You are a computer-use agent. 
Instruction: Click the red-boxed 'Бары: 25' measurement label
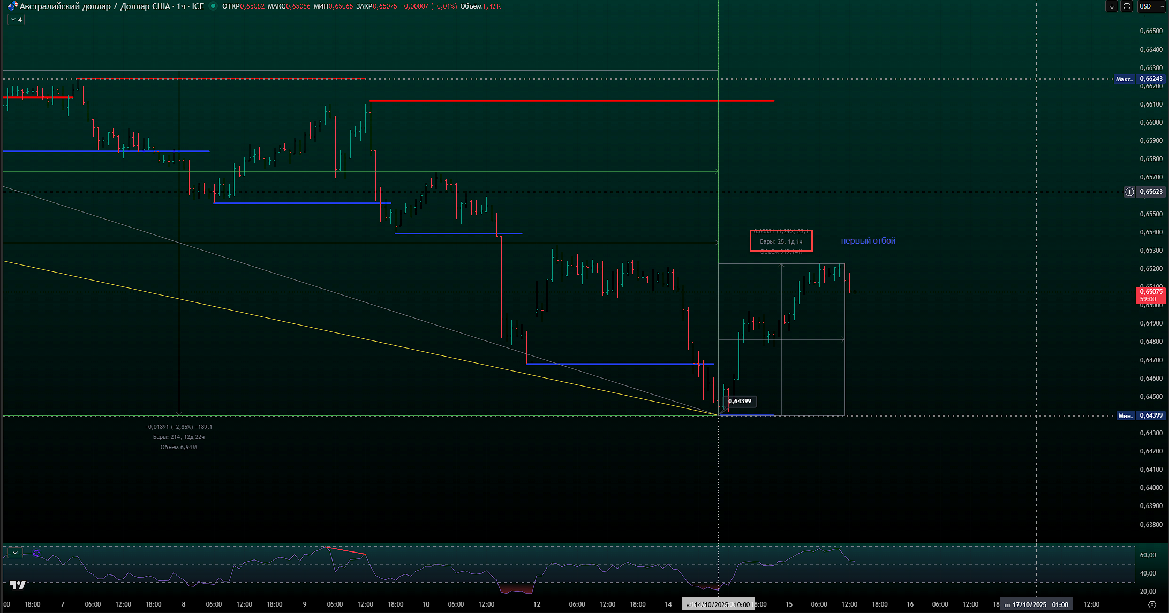(x=781, y=241)
